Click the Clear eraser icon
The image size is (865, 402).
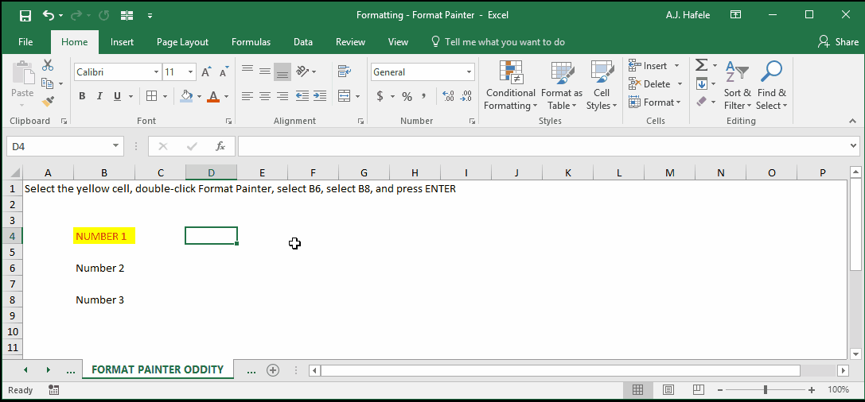701,102
